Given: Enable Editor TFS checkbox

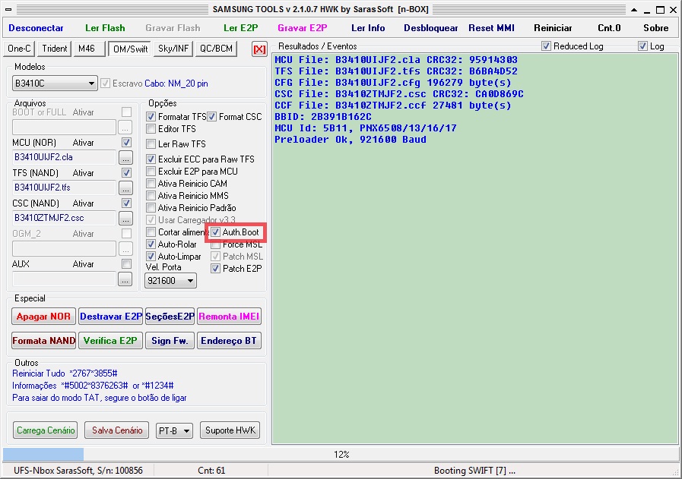Looking at the screenshot, I should pos(151,128).
